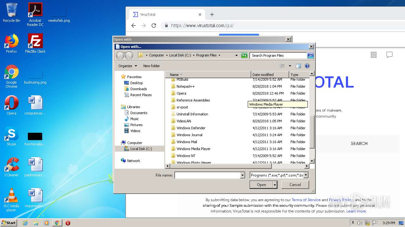Launch Acrobat Reader DC from the desktop
Screen dimensions: 405x227
(x=35, y=15)
